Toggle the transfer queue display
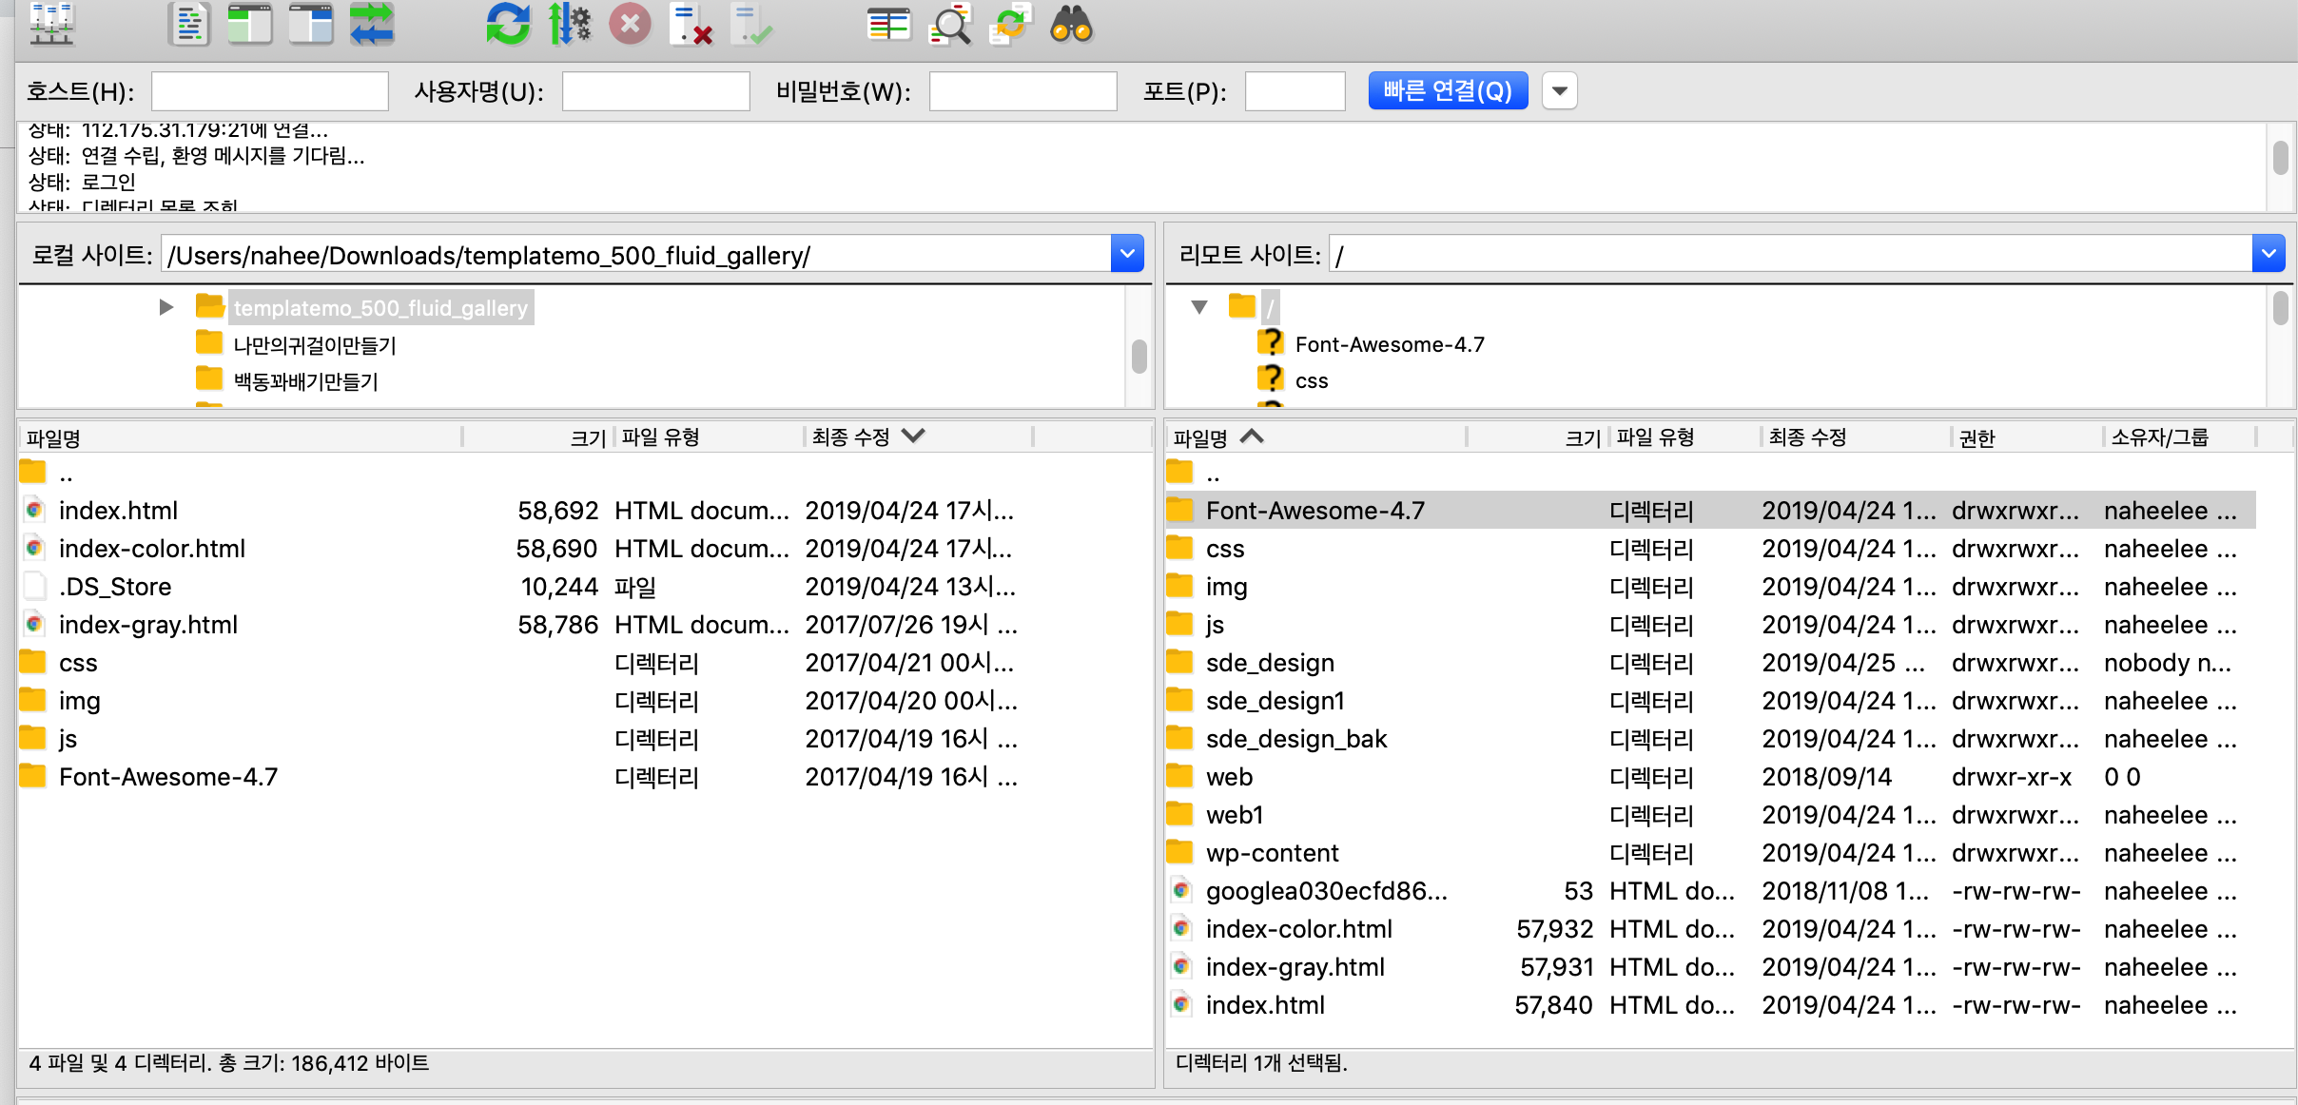This screenshot has height=1105, width=2298. [x=372, y=25]
